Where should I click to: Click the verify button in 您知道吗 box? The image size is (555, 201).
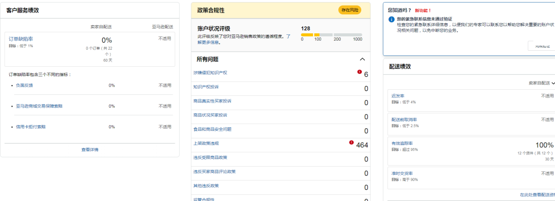pyautogui.click(x=542, y=46)
